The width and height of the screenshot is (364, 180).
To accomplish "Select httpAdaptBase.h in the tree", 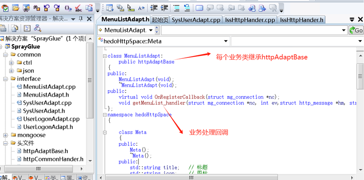I will pos(45,151).
